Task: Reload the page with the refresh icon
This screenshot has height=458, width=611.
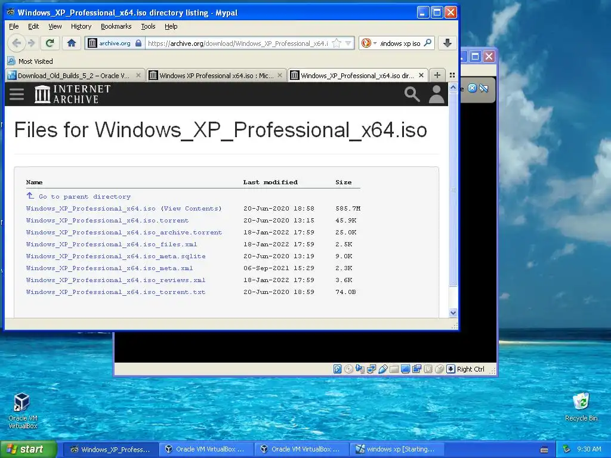Action: pos(50,43)
